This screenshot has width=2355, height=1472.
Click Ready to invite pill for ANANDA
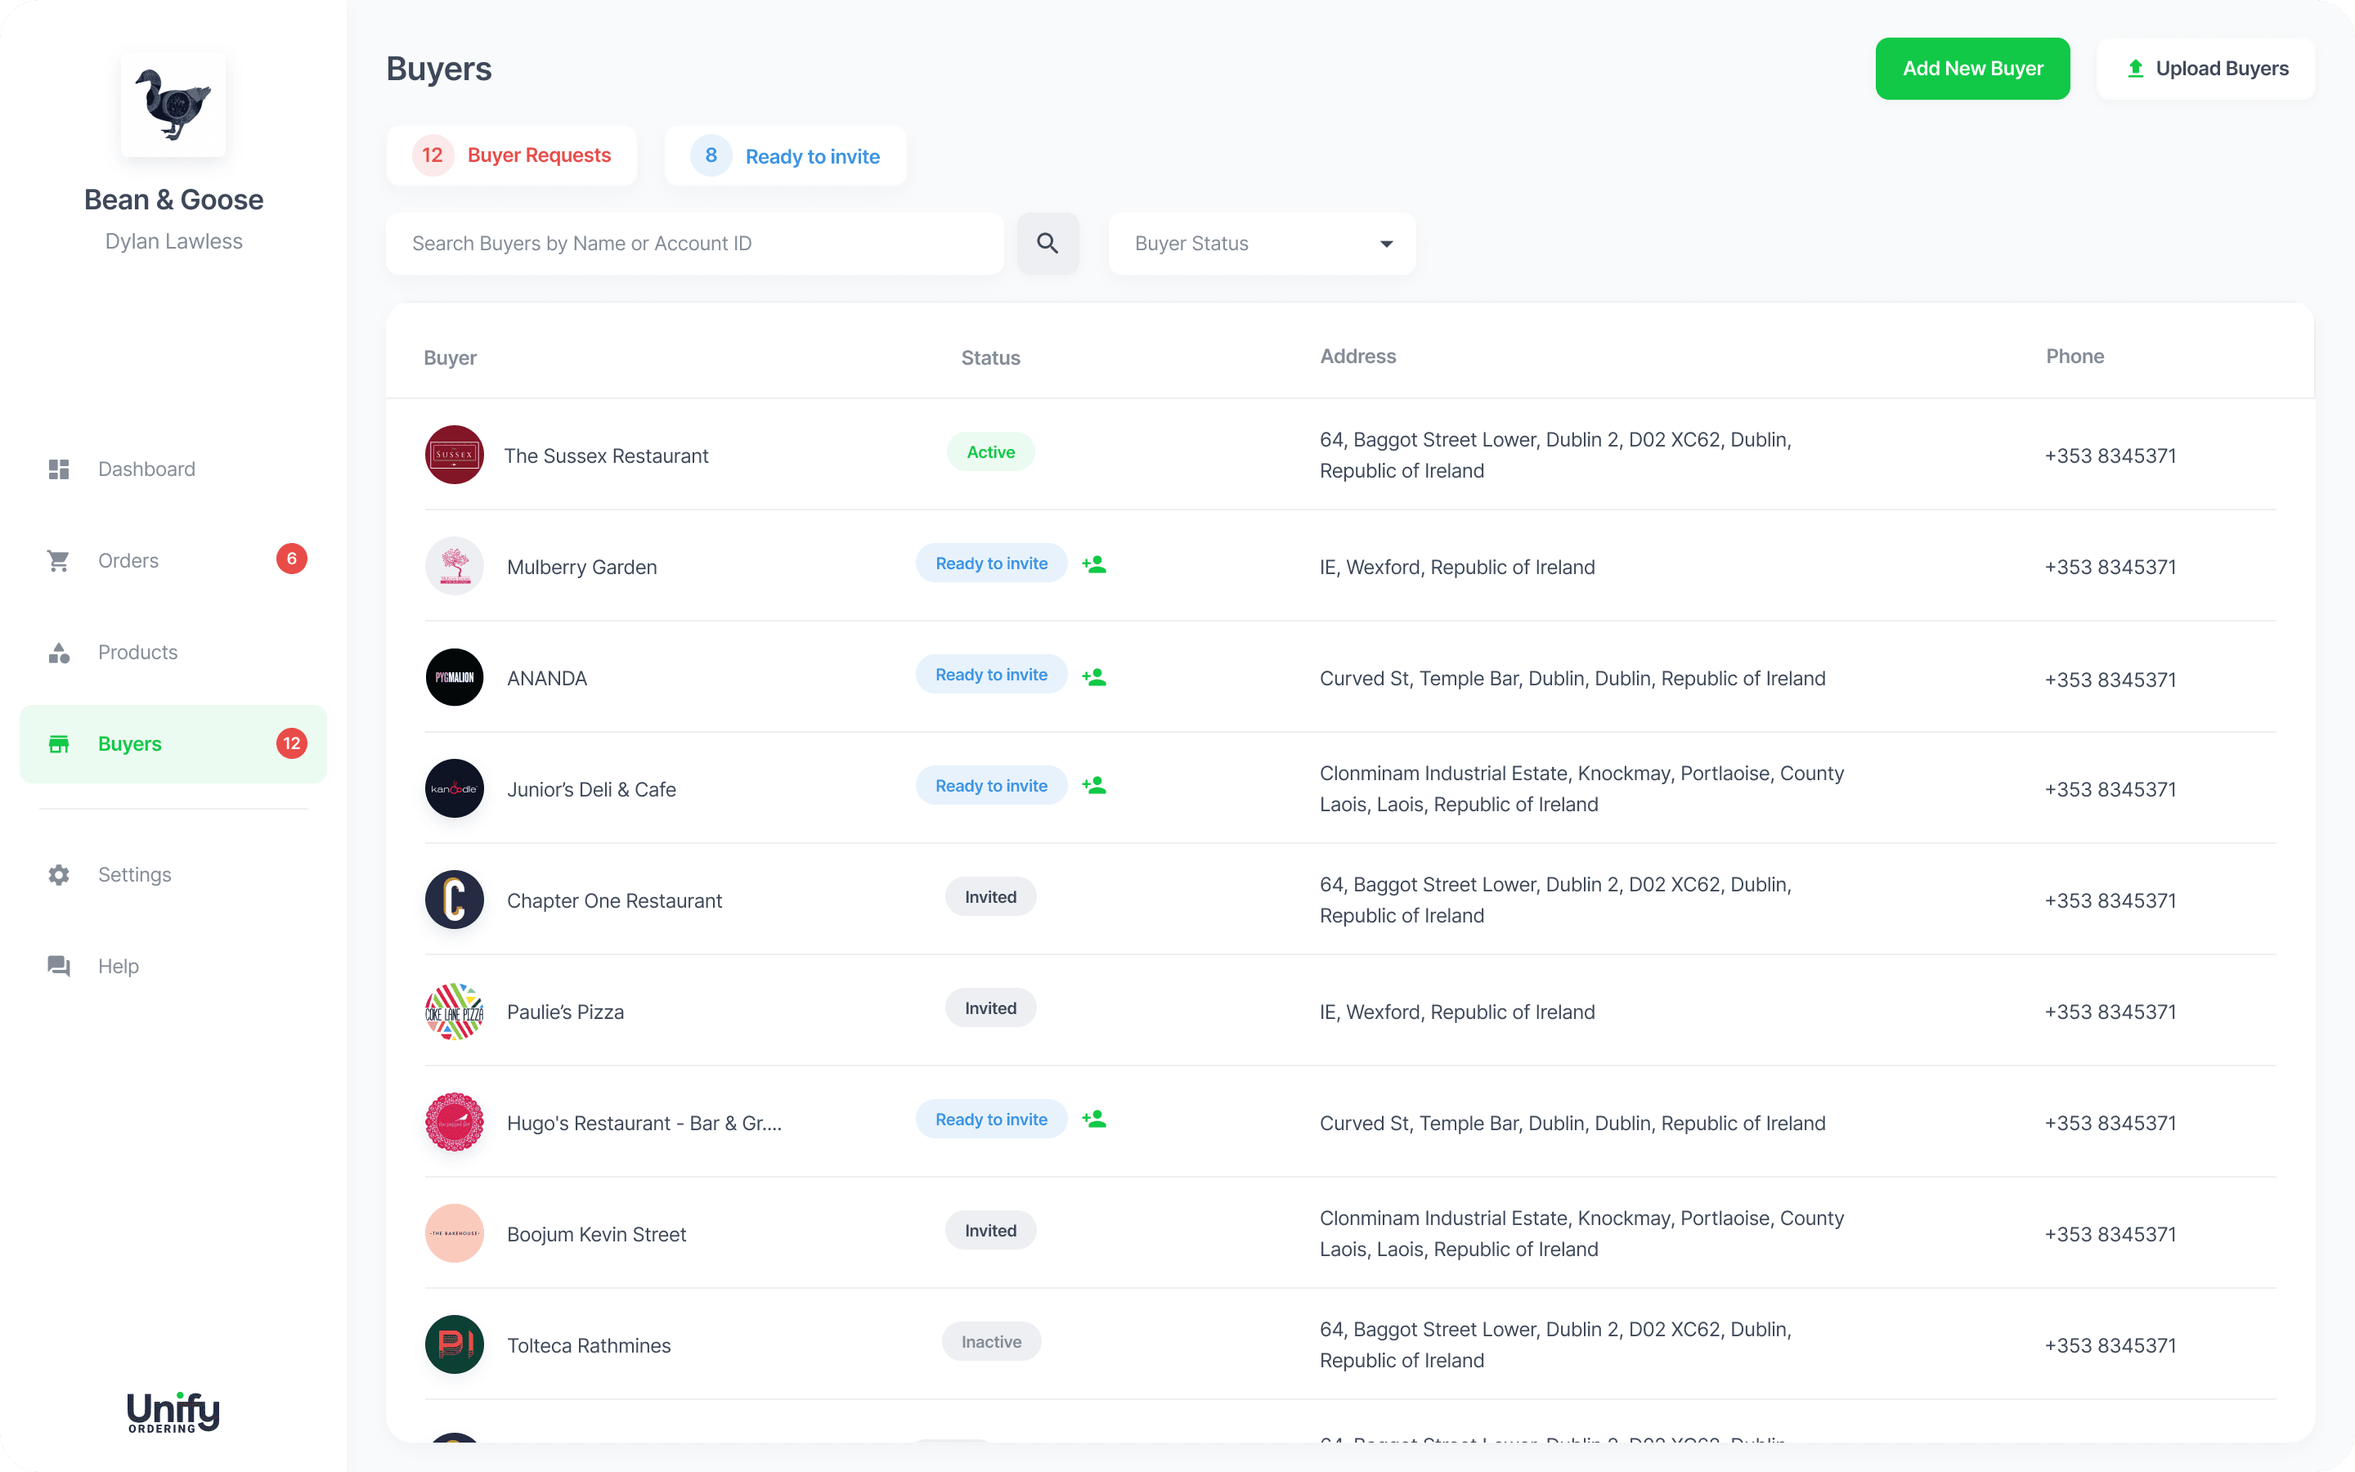pyautogui.click(x=991, y=675)
